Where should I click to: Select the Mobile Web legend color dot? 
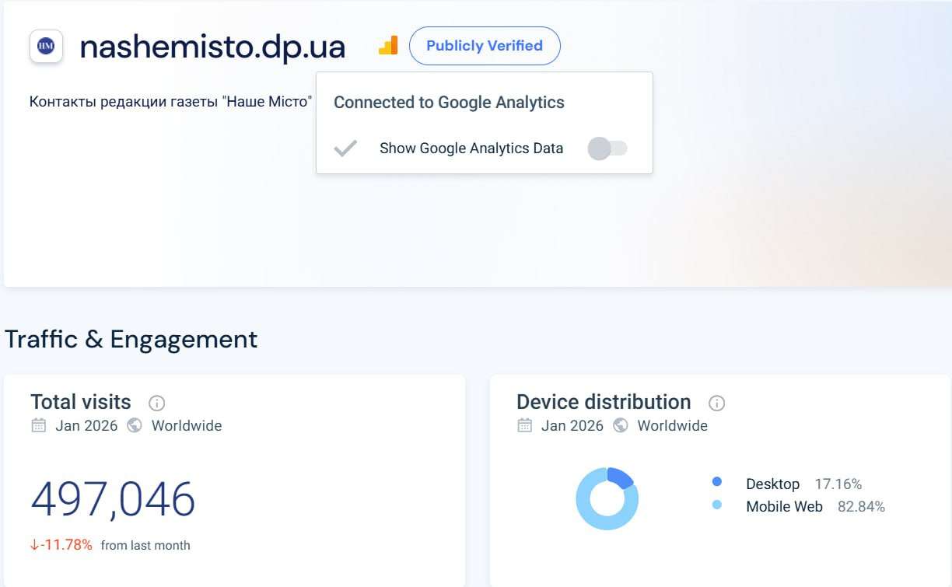tap(716, 505)
